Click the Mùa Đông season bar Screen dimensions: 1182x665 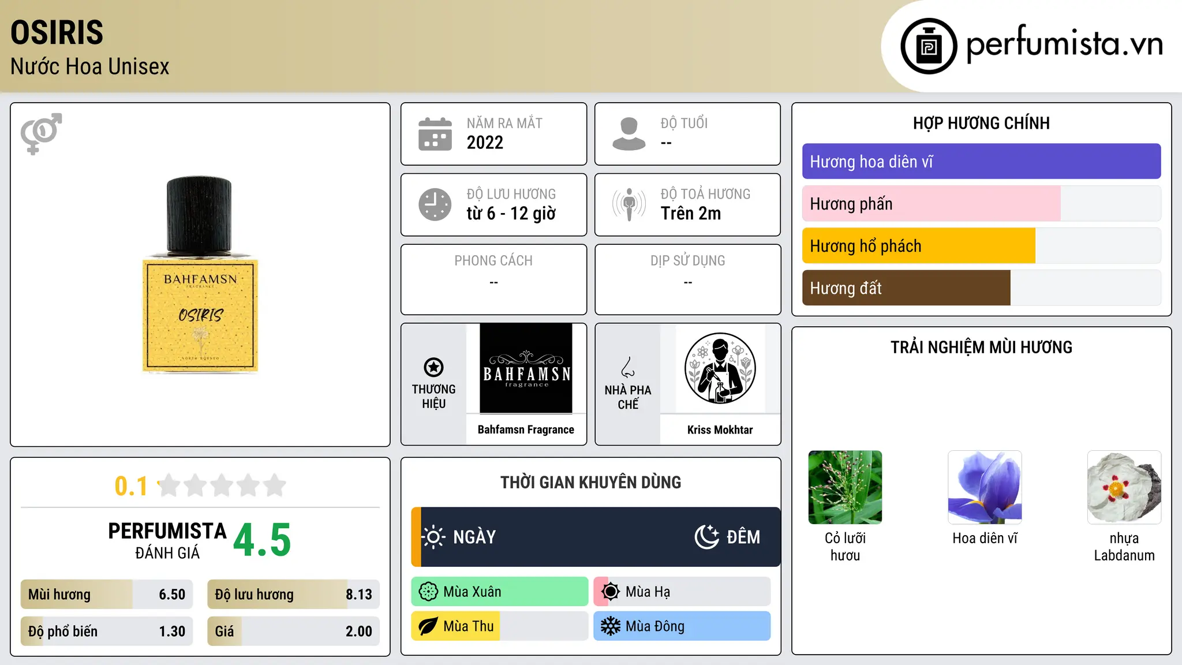pyautogui.click(x=682, y=626)
